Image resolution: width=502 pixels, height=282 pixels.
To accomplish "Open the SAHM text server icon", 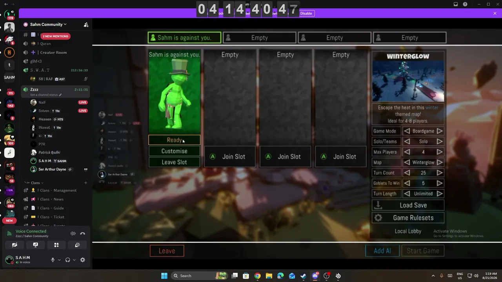I will coord(9,78).
